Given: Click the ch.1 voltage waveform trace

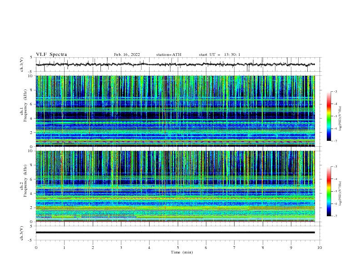Looking at the screenshot, I should pos(175,65).
